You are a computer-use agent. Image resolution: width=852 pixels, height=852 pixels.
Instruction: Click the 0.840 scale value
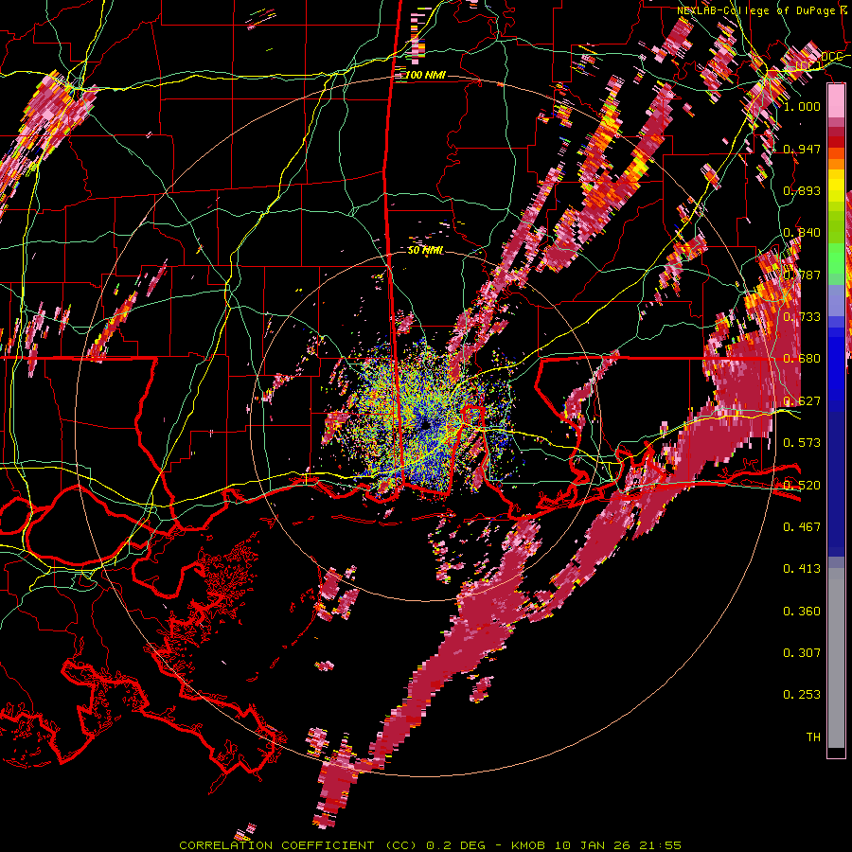[802, 233]
